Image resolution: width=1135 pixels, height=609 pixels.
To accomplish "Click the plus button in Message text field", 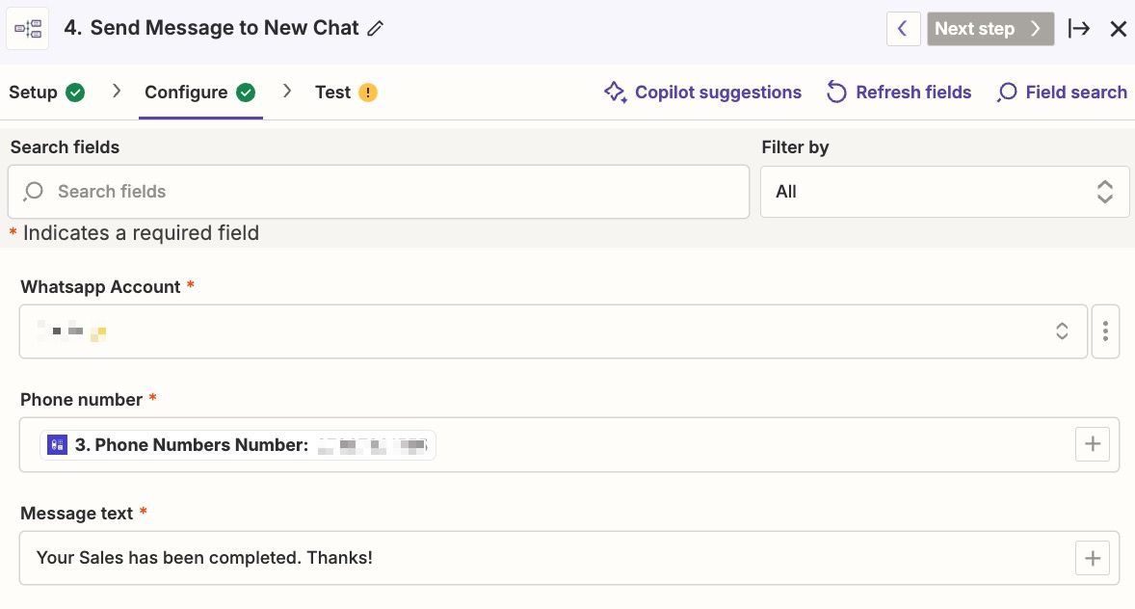I will (x=1093, y=558).
